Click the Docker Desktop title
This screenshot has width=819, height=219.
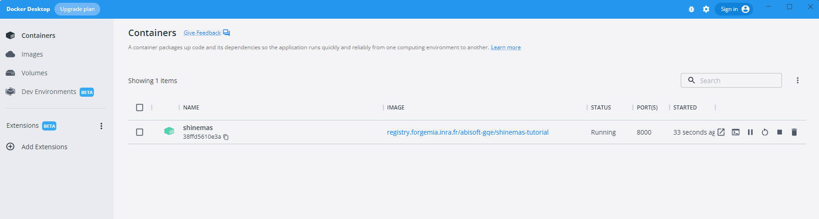(x=28, y=9)
